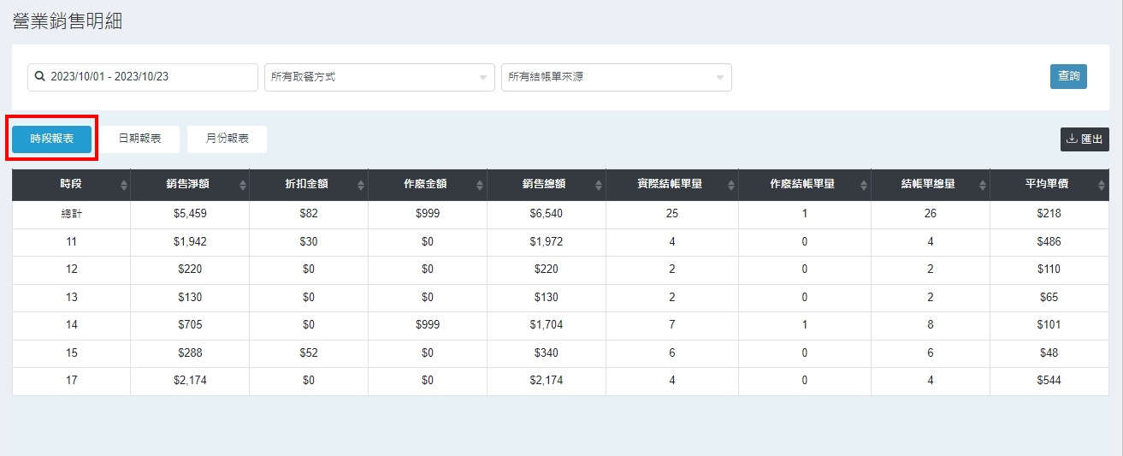
Task: Click magnifier icon in date range field
Action: [39, 77]
